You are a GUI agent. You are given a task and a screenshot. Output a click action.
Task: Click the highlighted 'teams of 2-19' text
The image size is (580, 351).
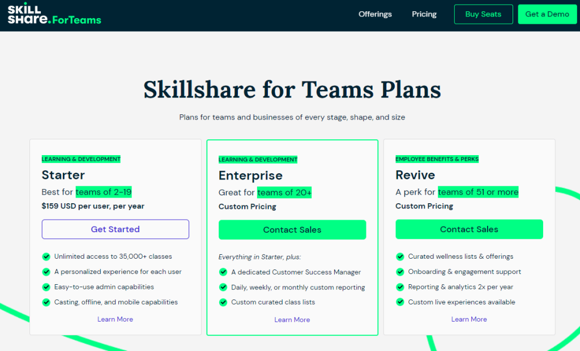tap(104, 192)
